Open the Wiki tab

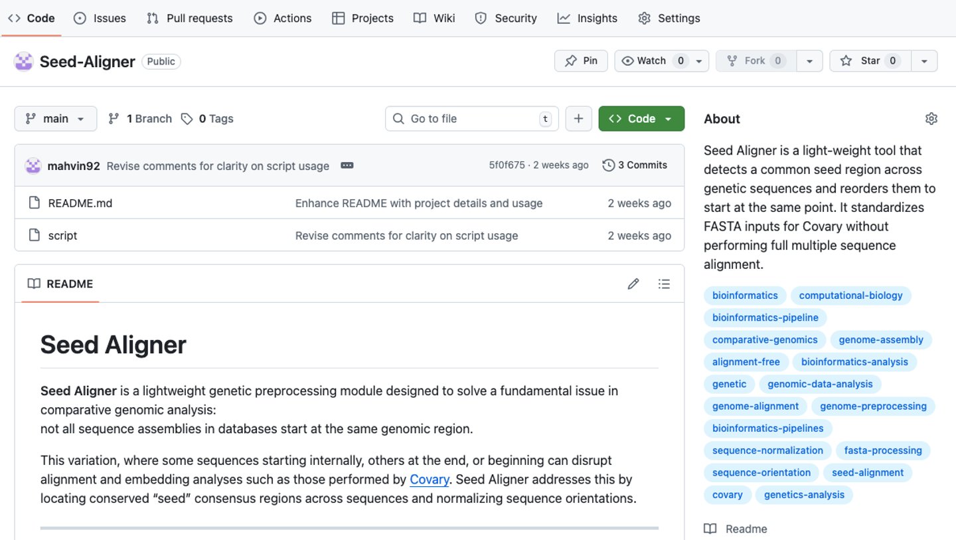pyautogui.click(x=434, y=18)
